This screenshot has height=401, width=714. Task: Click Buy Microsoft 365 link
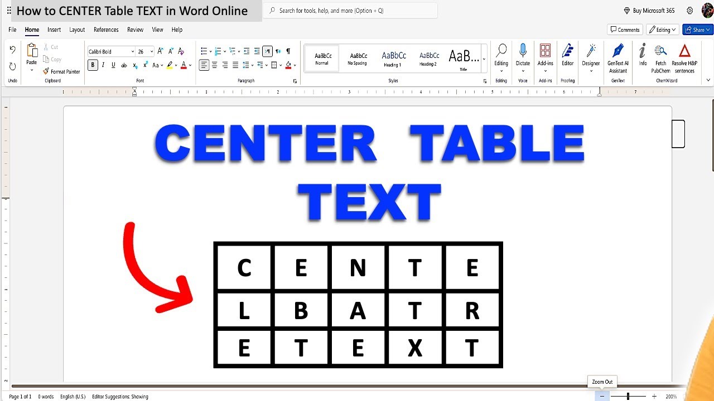[649, 11]
